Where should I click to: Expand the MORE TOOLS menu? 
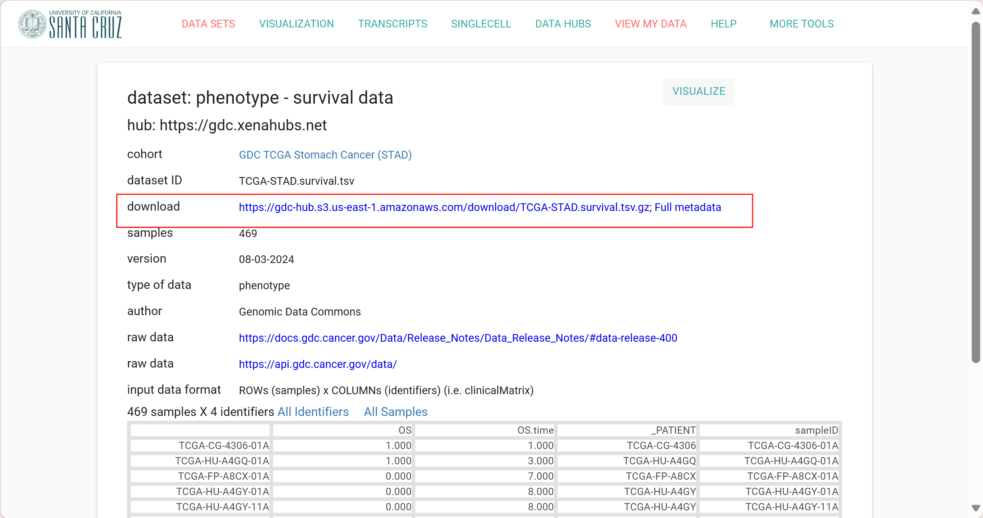(x=801, y=24)
